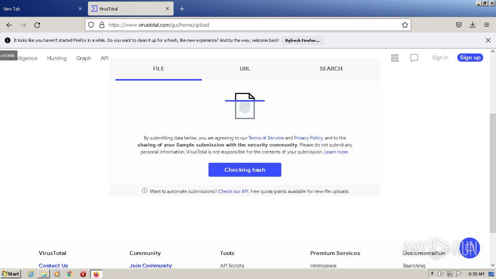Open the Intelligence footer link
Screen dimensions: 496x279
coord(323,265)
